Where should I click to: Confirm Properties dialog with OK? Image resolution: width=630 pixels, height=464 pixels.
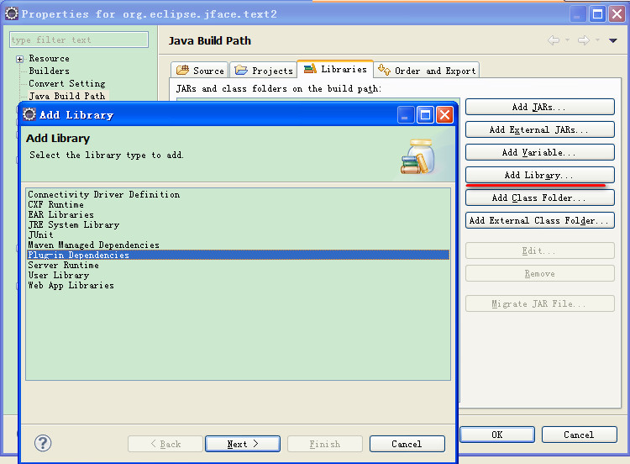[x=497, y=435]
